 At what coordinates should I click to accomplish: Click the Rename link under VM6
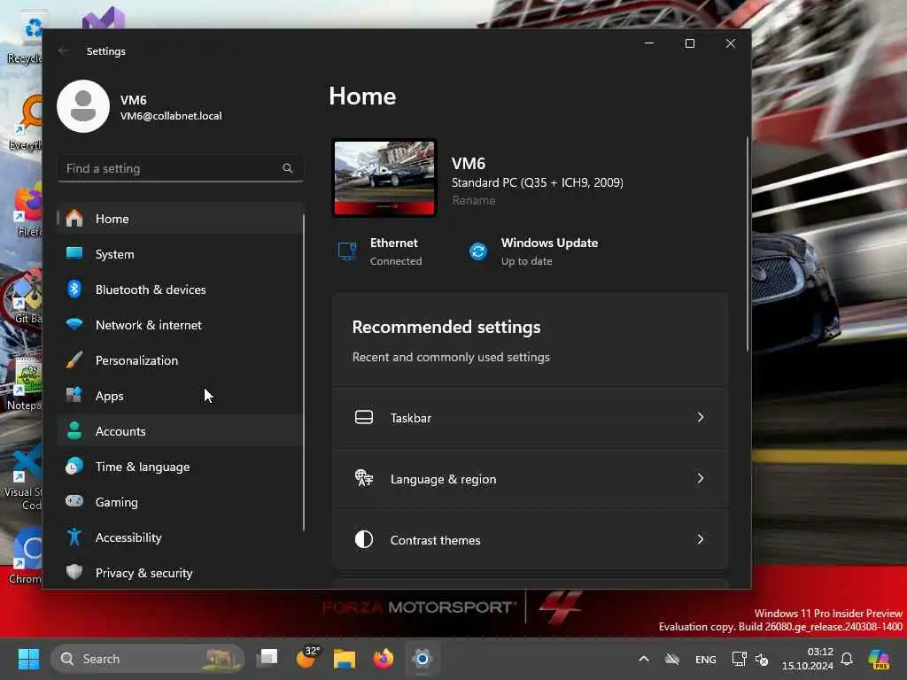474,200
